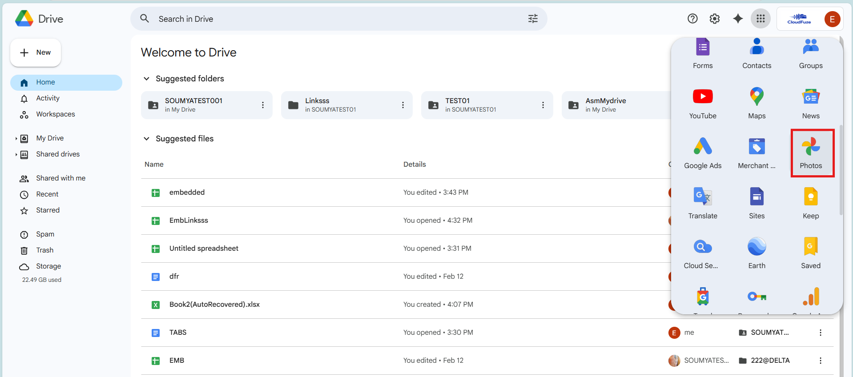This screenshot has width=853, height=377.
Task: Open the dfr document
Action: click(174, 277)
